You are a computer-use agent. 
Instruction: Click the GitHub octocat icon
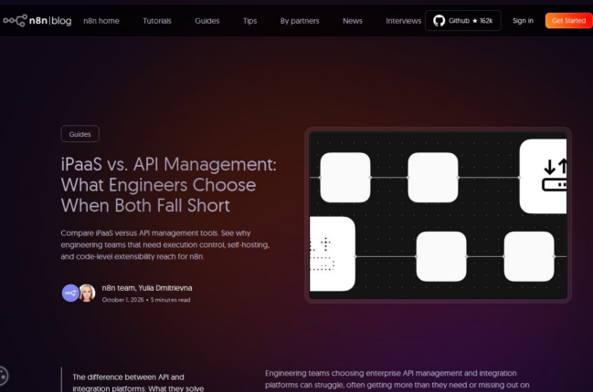click(439, 21)
